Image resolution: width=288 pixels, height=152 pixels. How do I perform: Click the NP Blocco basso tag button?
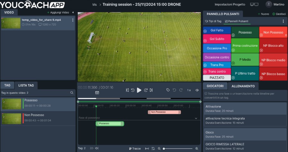click(273, 74)
